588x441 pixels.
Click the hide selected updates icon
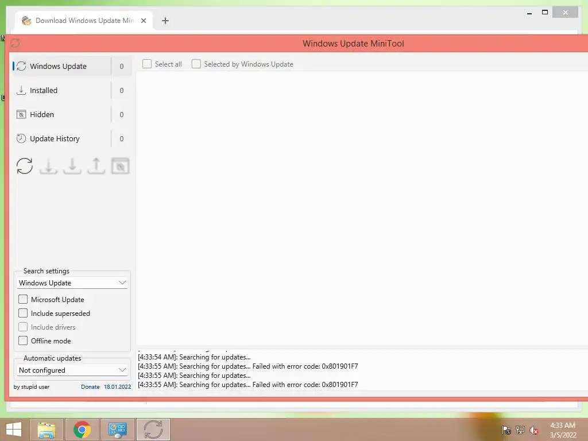(121, 166)
